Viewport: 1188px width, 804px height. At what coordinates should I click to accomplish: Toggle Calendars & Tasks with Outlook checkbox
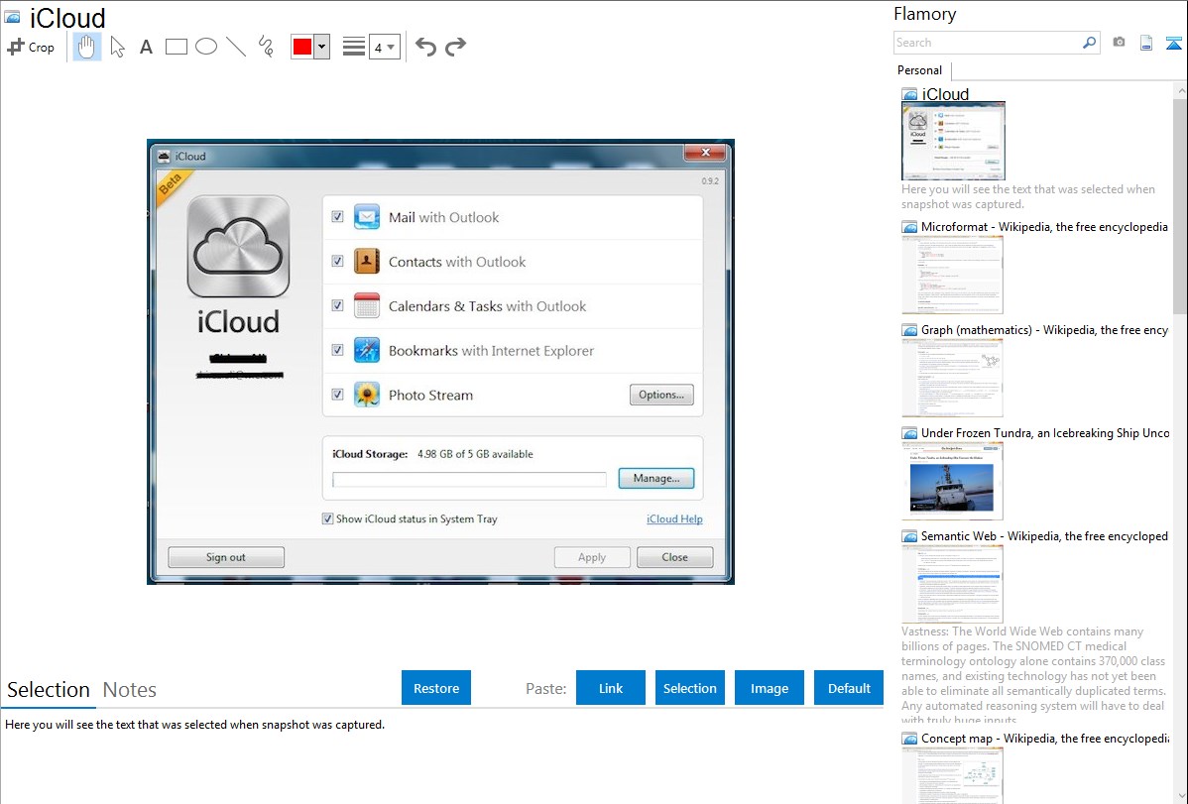[338, 306]
